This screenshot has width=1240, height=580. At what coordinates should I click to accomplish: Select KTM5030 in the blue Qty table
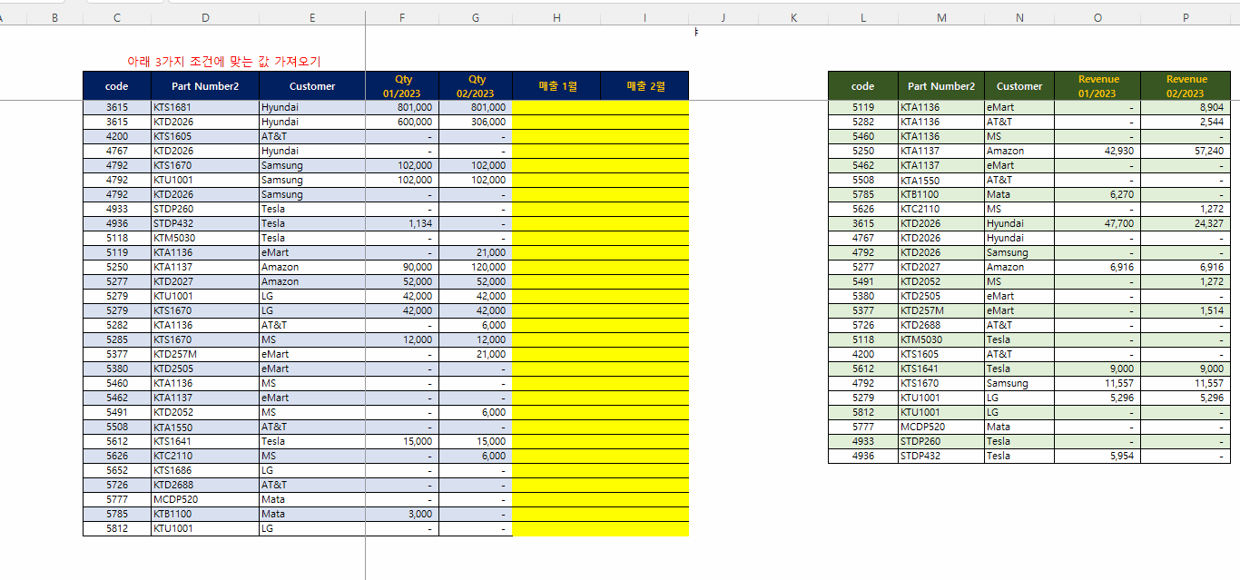pos(205,238)
